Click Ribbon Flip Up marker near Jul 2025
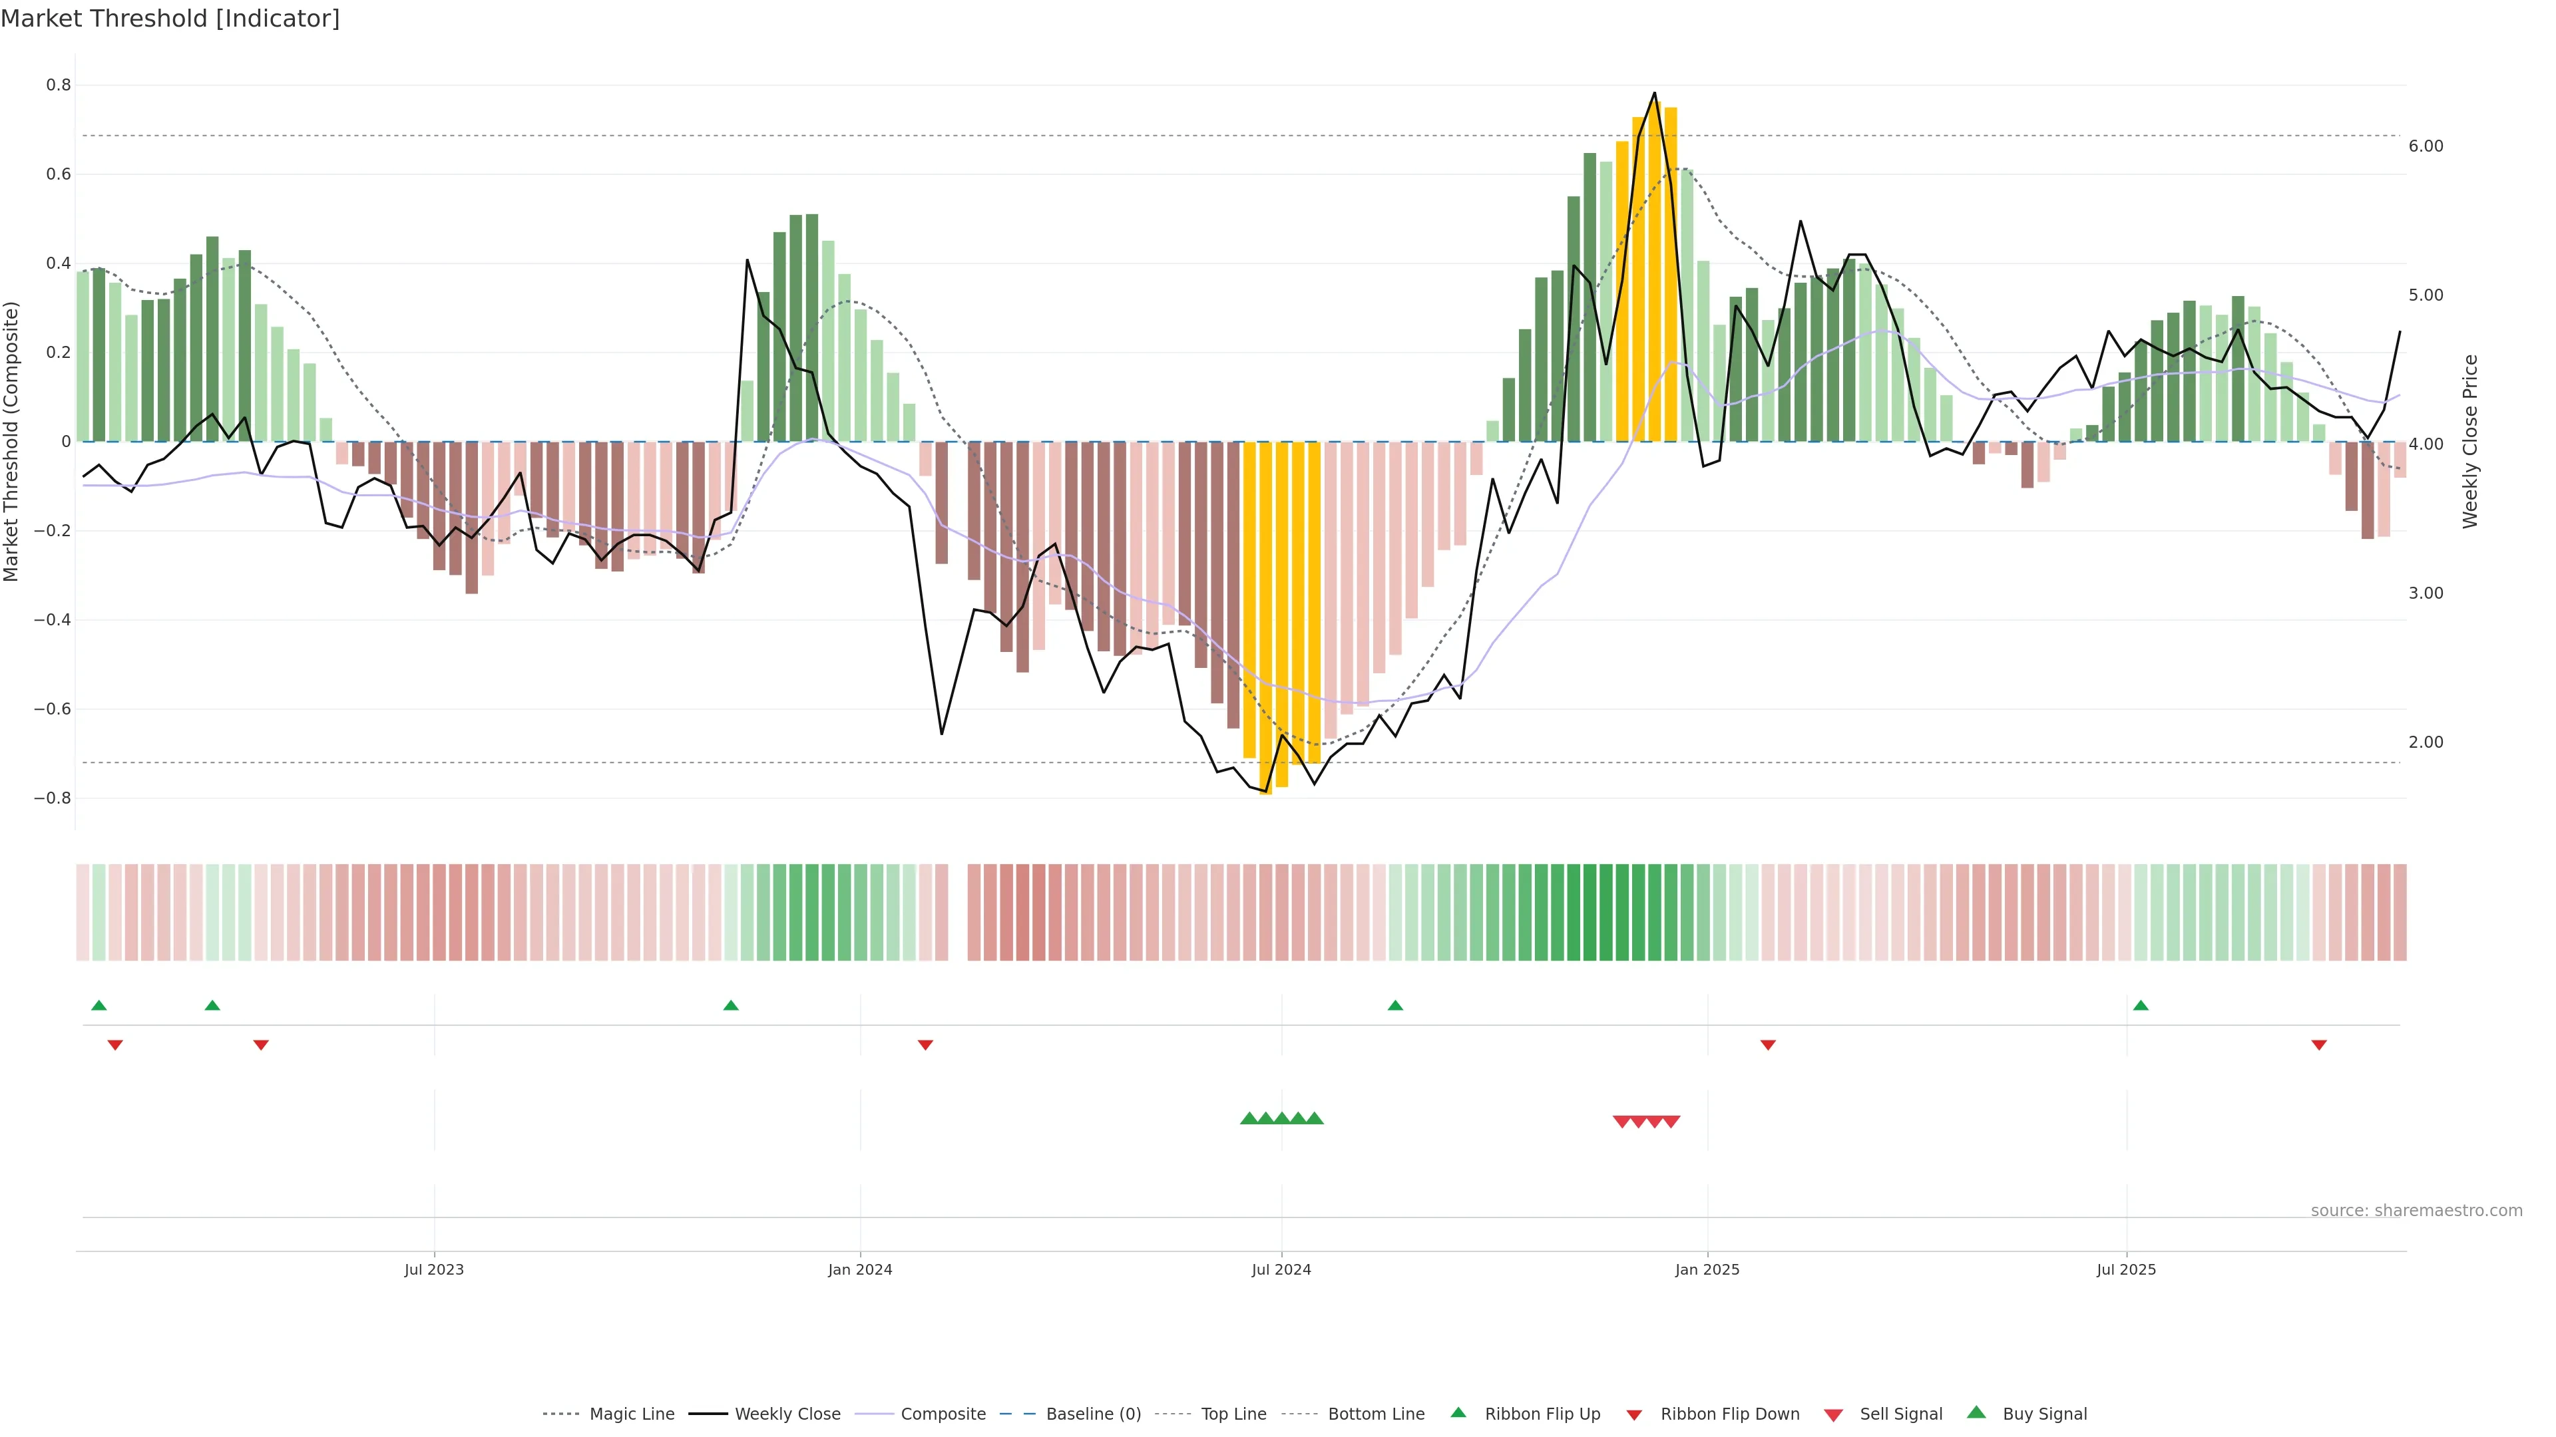The width and height of the screenshot is (2556, 1437). [x=2140, y=1006]
